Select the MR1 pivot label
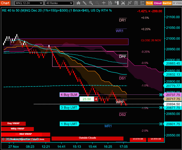The width and height of the screenshot is (182, 150). coord(108,126)
